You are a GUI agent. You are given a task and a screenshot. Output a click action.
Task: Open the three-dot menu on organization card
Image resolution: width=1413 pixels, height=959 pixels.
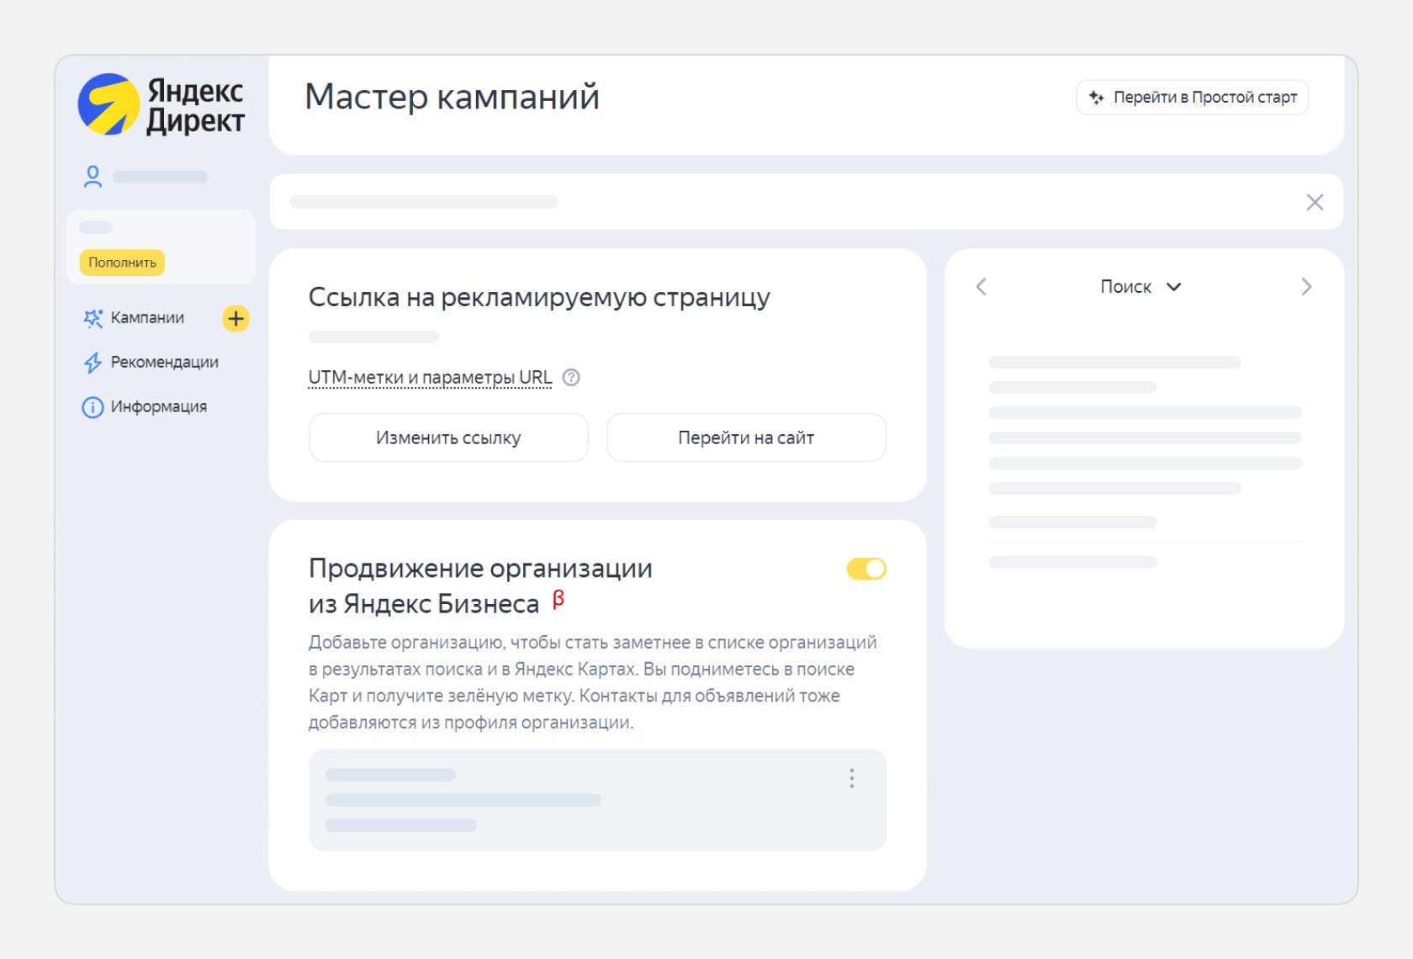pos(851,778)
